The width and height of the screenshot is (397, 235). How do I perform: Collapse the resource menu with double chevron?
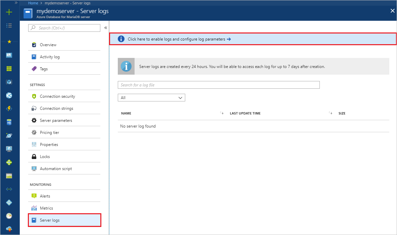point(106,28)
